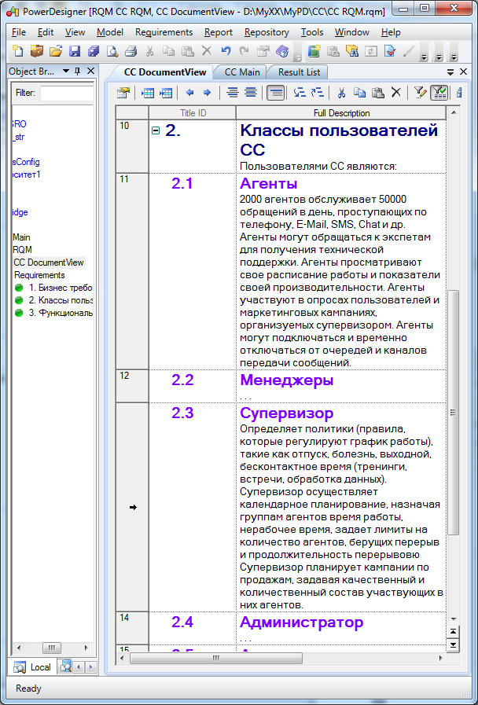The image size is (478, 705).
Task: Click into the Filter input field
Action: point(67,93)
